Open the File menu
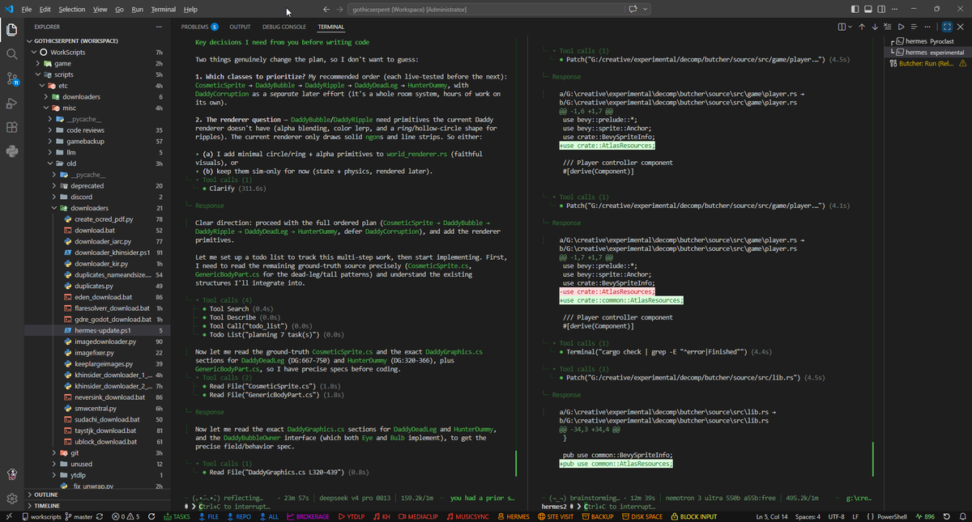This screenshot has width=972, height=522. point(27,9)
